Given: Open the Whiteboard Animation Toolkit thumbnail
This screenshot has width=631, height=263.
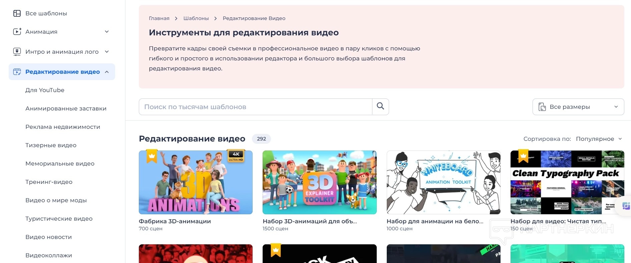Looking at the screenshot, I should pyautogui.click(x=443, y=182).
